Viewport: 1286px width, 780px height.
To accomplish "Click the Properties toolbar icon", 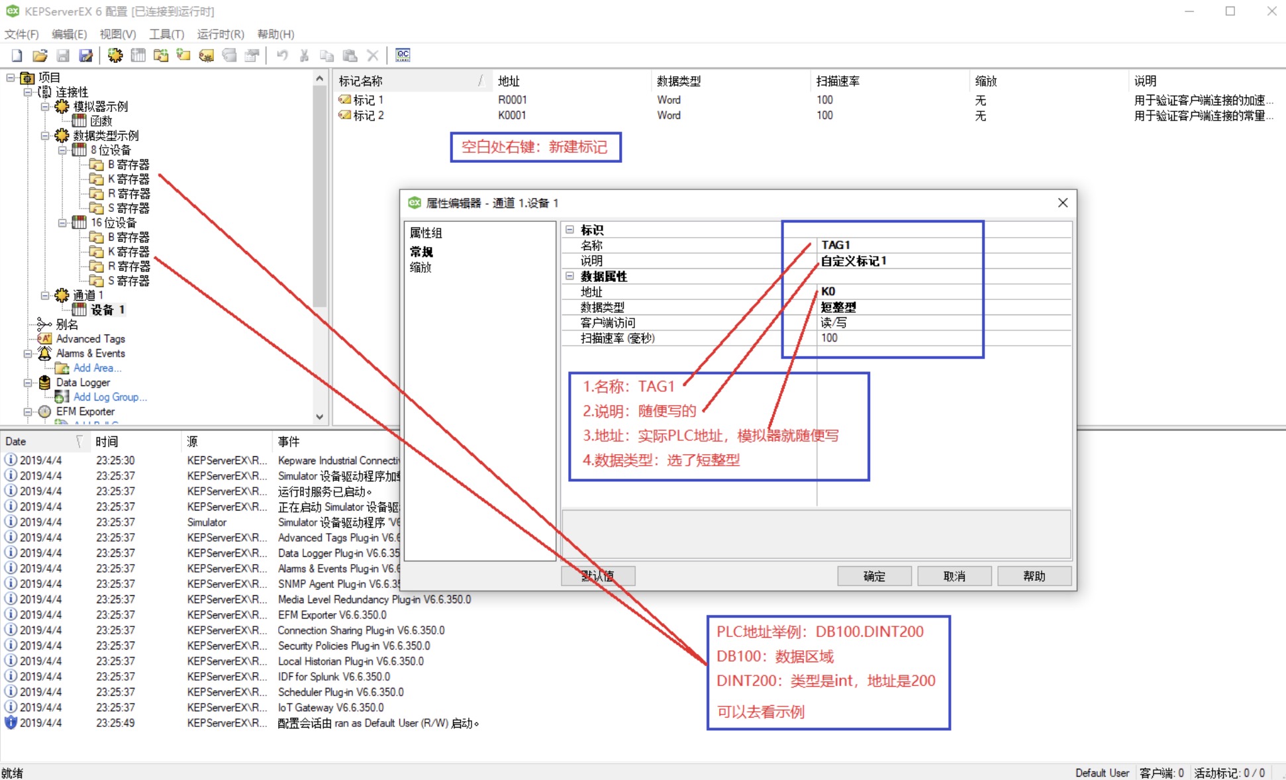I will click(x=252, y=56).
